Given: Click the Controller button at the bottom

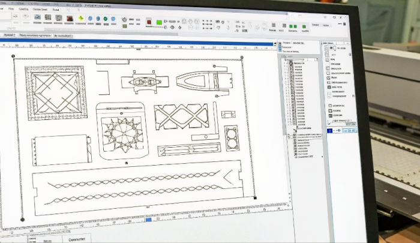Looking at the screenshot, I should [x=79, y=239].
